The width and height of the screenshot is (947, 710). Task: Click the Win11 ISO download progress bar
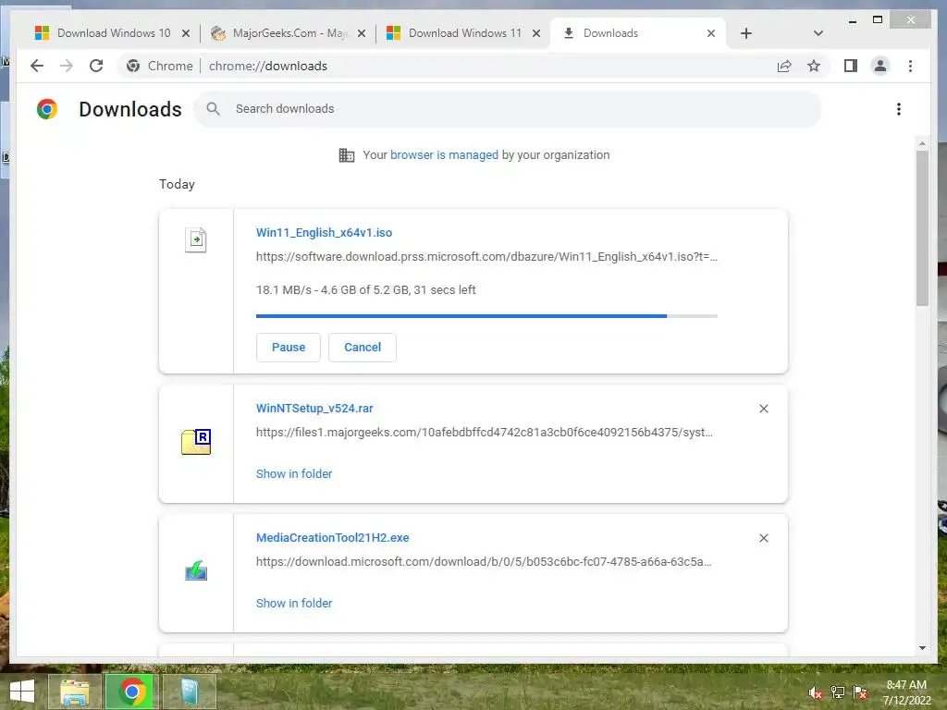point(486,316)
